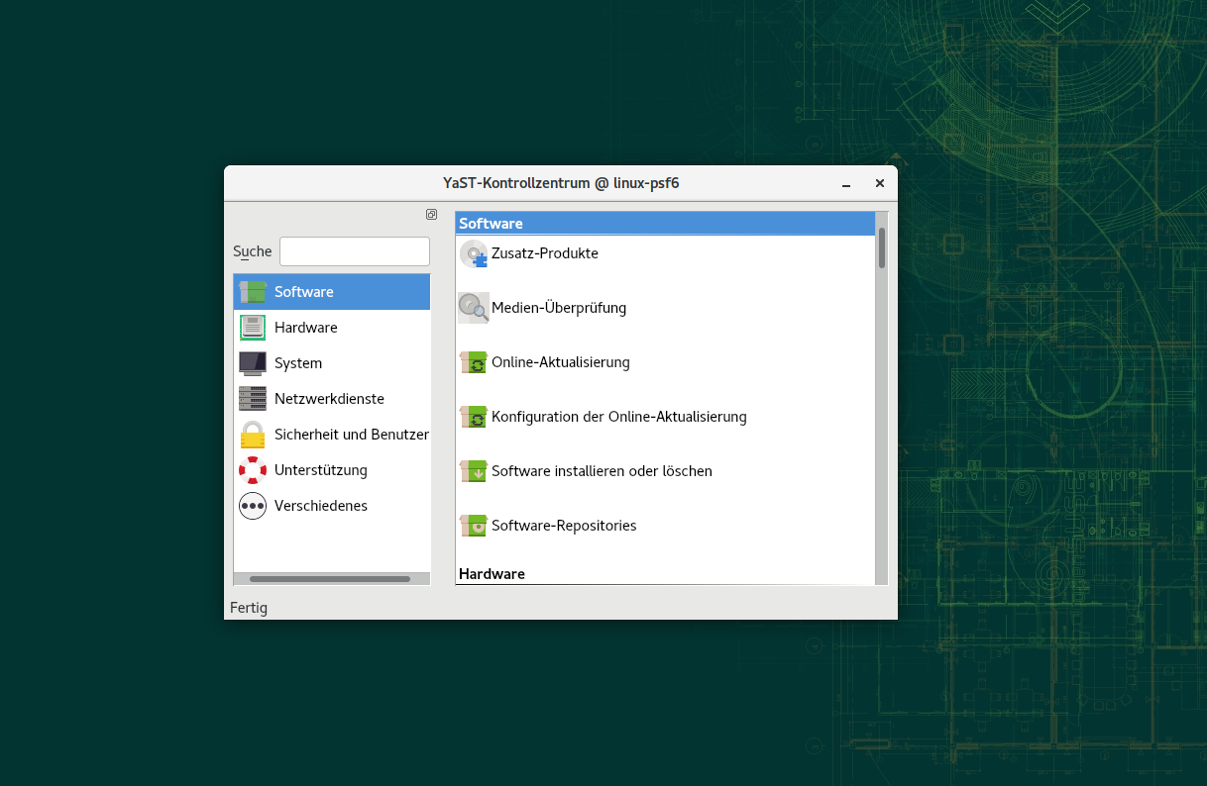Click the Software category icon in sidebar

point(253,292)
